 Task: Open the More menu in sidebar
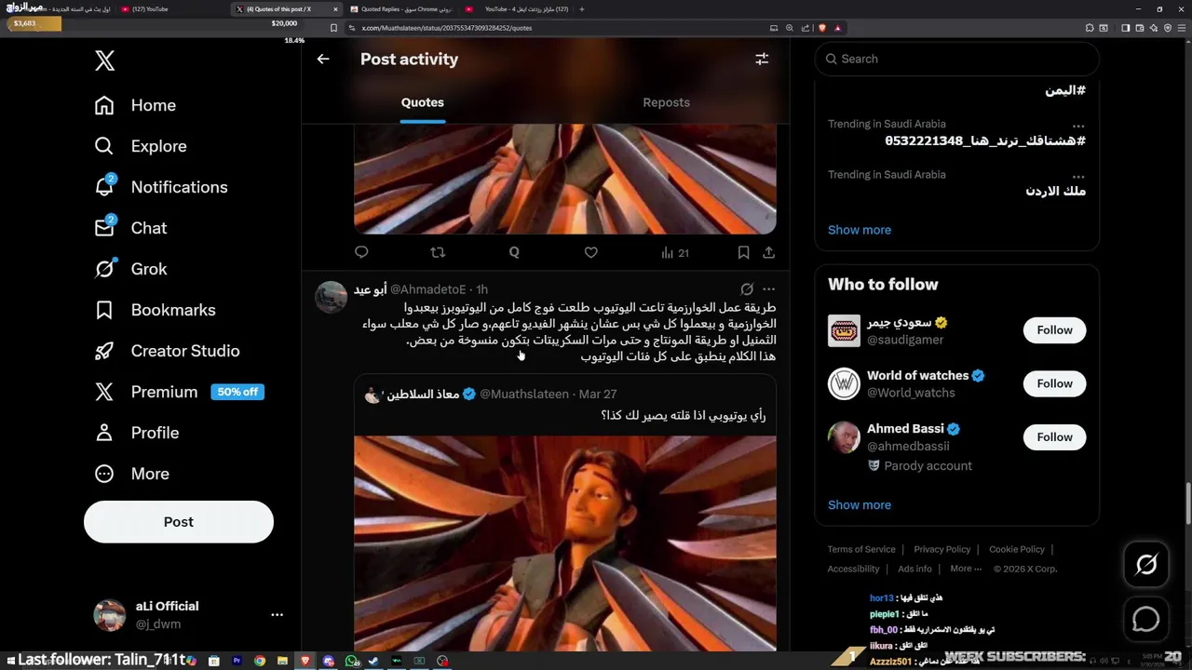pyautogui.click(x=131, y=474)
